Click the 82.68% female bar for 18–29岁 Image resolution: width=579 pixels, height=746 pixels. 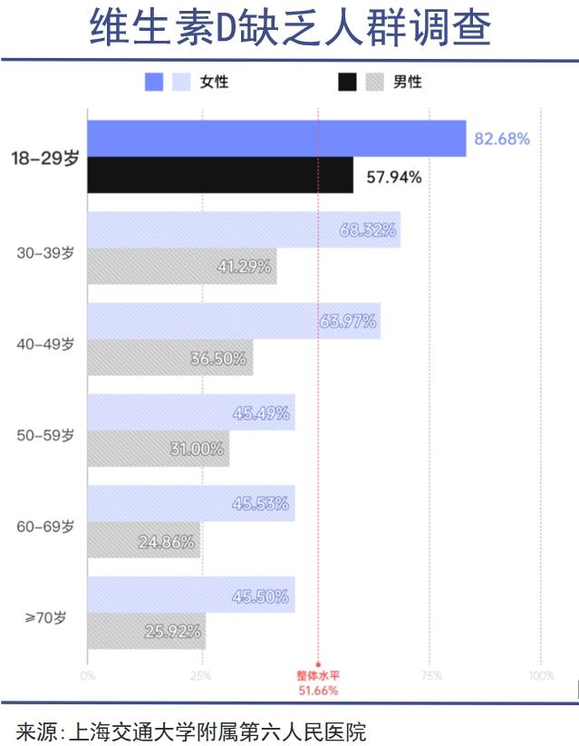click(x=276, y=139)
